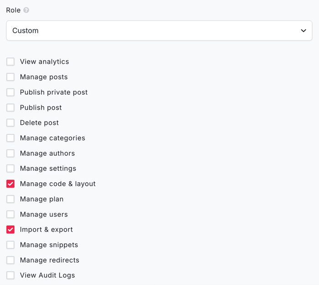Enable the Publish post permission
319x285 pixels.
[10, 107]
